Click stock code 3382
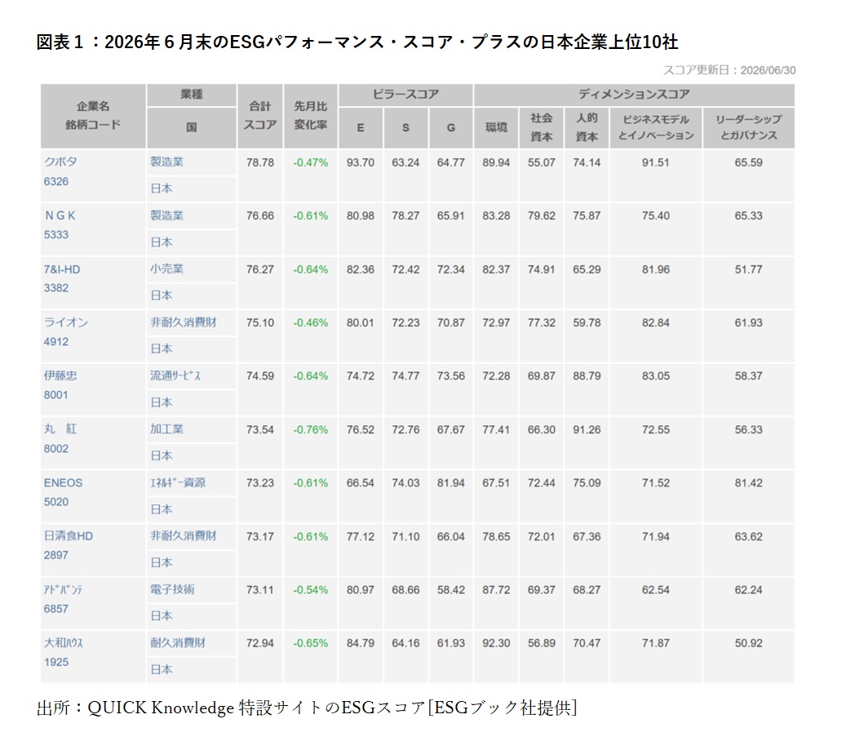The width and height of the screenshot is (846, 750). tap(56, 288)
